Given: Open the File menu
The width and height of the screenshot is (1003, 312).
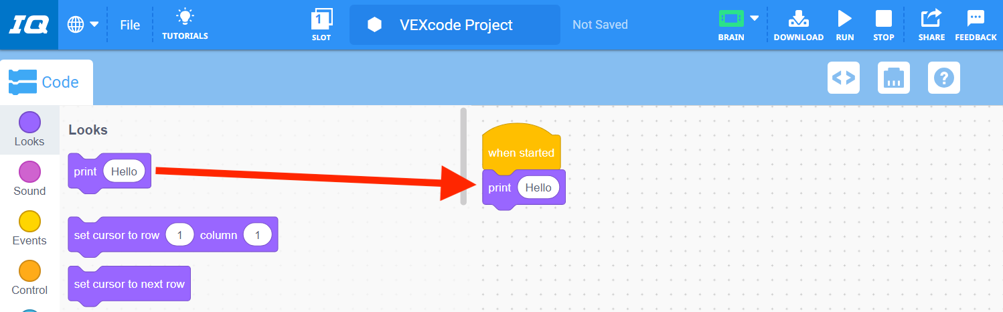Looking at the screenshot, I should pos(130,25).
